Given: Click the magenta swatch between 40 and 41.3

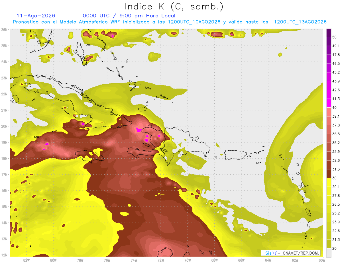Looking at the screenshot, I should [329, 103].
